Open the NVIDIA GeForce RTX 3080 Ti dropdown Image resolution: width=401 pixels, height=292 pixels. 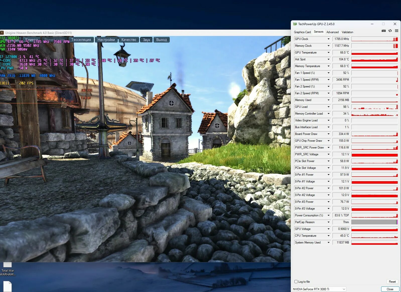click(319, 289)
